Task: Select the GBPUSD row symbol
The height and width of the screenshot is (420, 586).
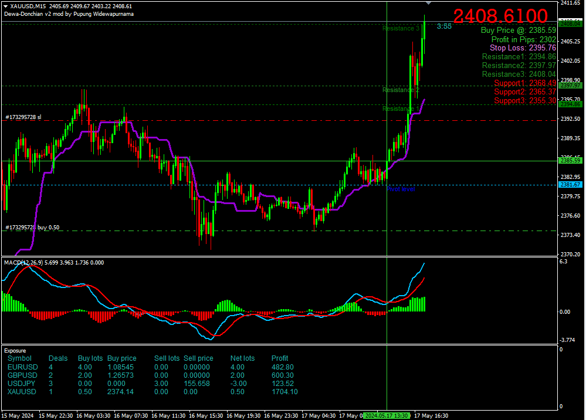Action: pyautogui.click(x=22, y=375)
